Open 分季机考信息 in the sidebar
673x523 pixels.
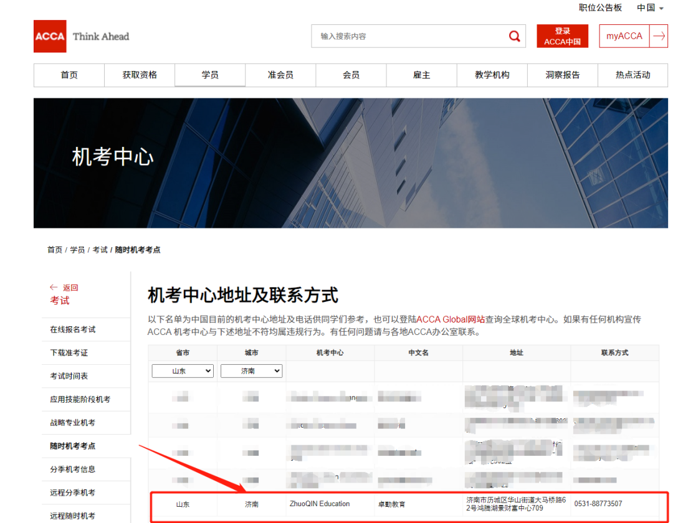tap(86, 469)
